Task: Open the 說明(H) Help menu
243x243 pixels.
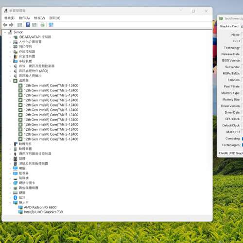Action: pyautogui.click(x=55, y=18)
